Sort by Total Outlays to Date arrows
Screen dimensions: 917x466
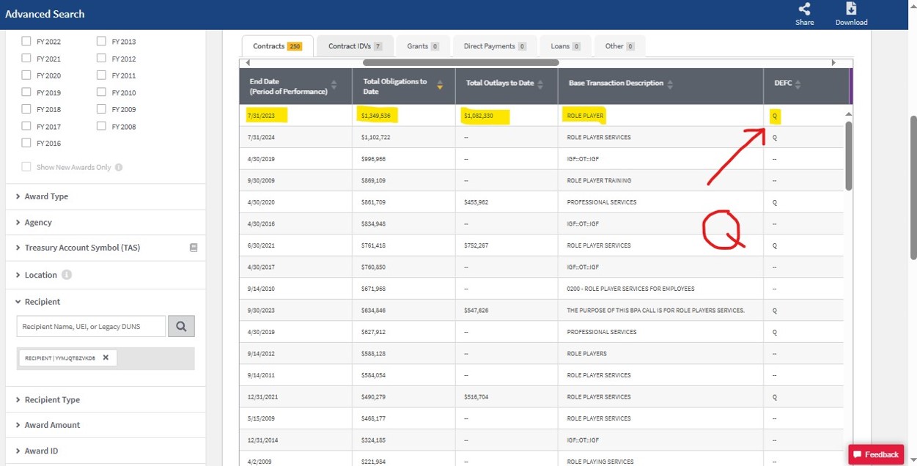(x=540, y=84)
